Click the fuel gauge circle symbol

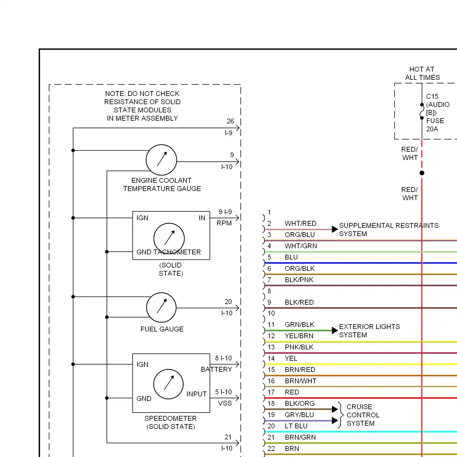(161, 307)
